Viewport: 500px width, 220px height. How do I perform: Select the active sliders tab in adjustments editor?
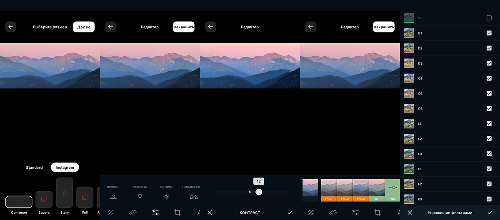coord(155,212)
